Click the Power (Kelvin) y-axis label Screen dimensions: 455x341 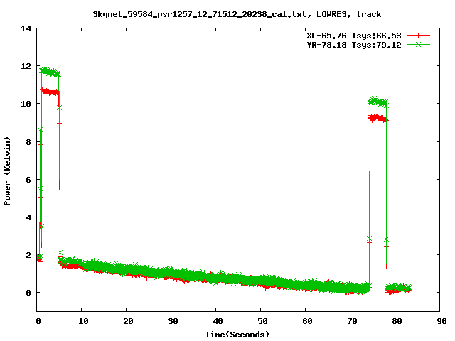tap(7, 171)
